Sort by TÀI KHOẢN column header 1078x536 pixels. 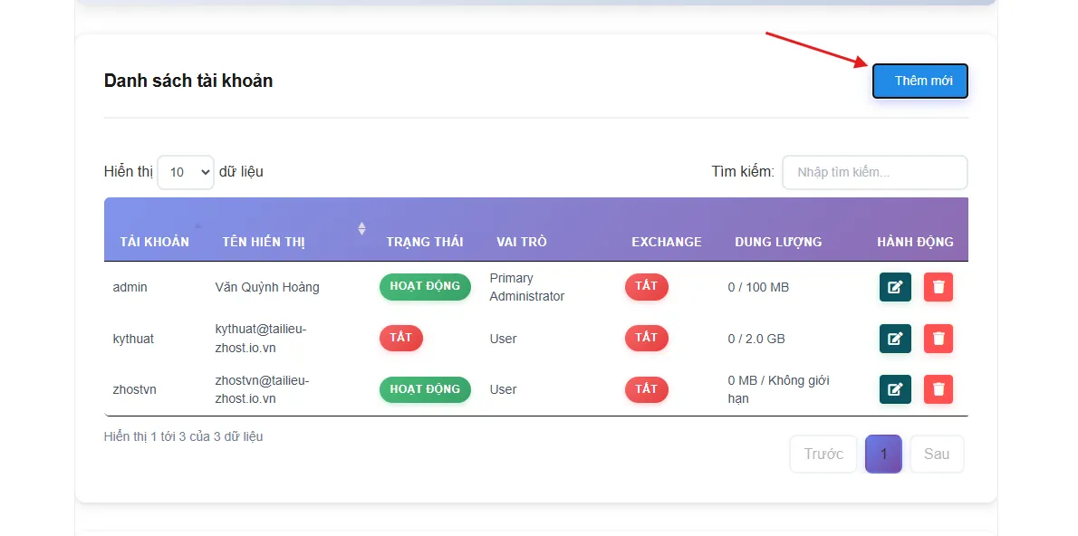coord(155,242)
